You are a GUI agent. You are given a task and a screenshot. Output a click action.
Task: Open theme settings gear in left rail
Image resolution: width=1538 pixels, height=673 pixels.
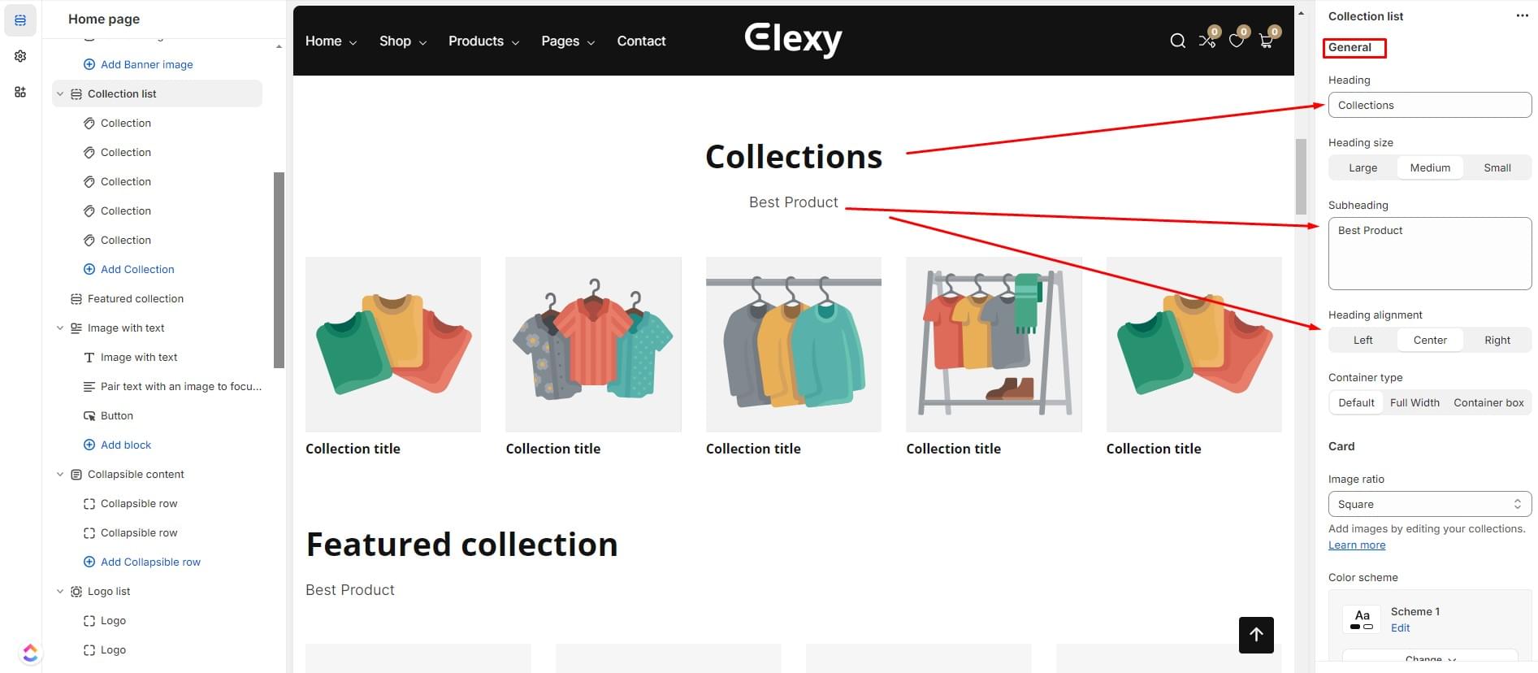[20, 56]
